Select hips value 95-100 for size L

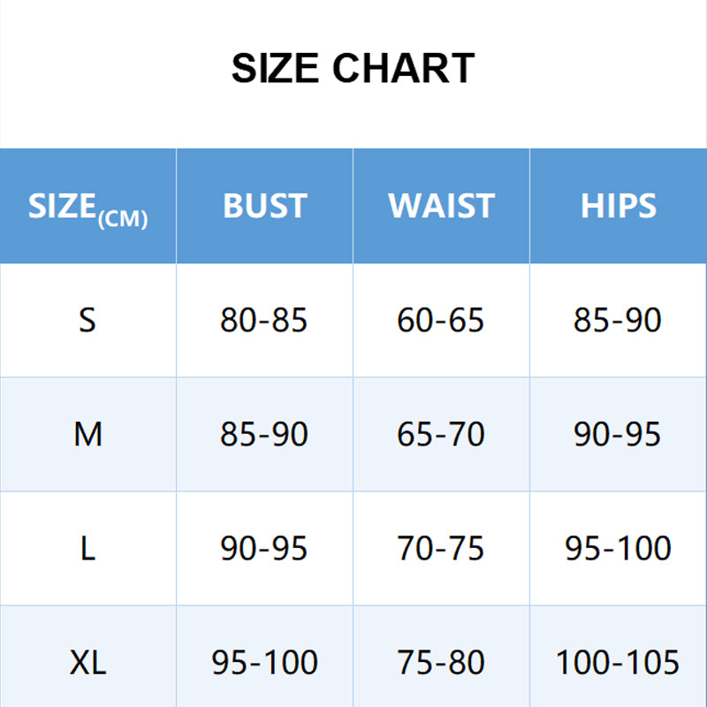coord(618,549)
